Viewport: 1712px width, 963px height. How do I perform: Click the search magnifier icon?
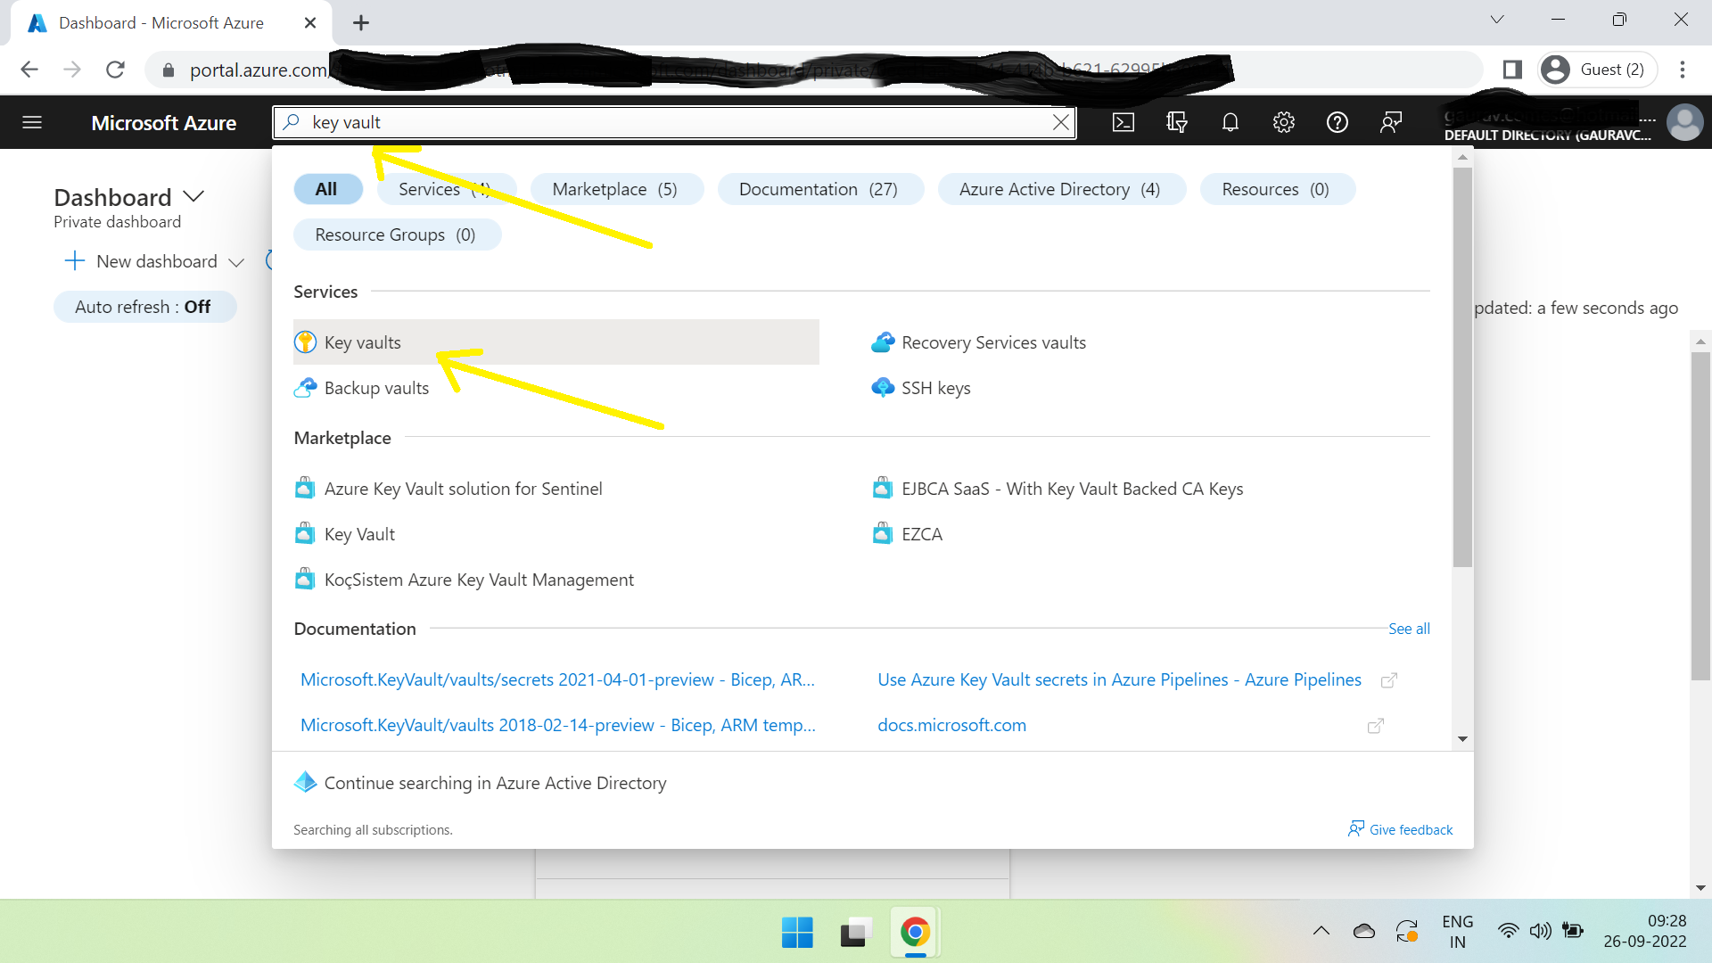(x=291, y=122)
